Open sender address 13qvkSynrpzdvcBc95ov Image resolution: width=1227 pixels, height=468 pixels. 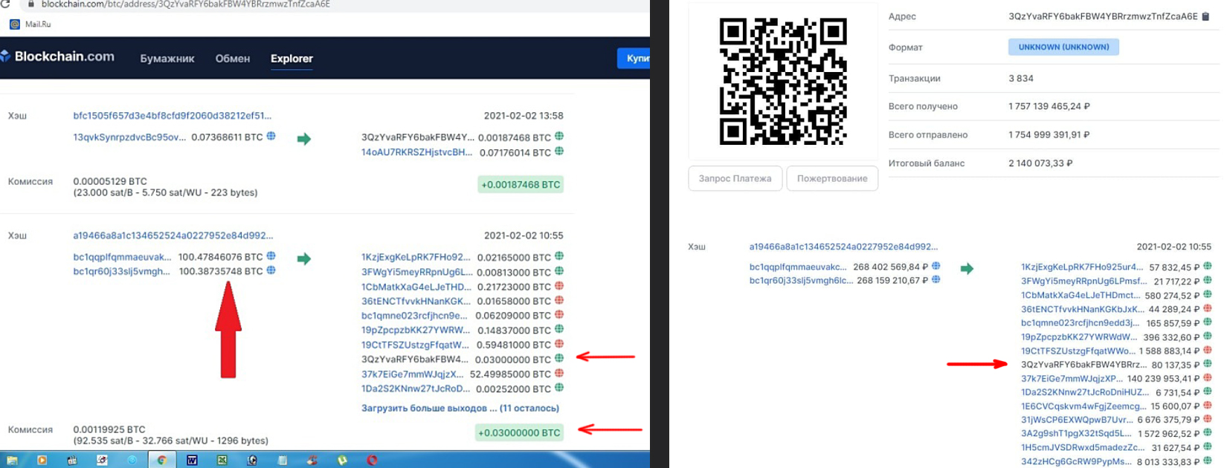tap(129, 137)
